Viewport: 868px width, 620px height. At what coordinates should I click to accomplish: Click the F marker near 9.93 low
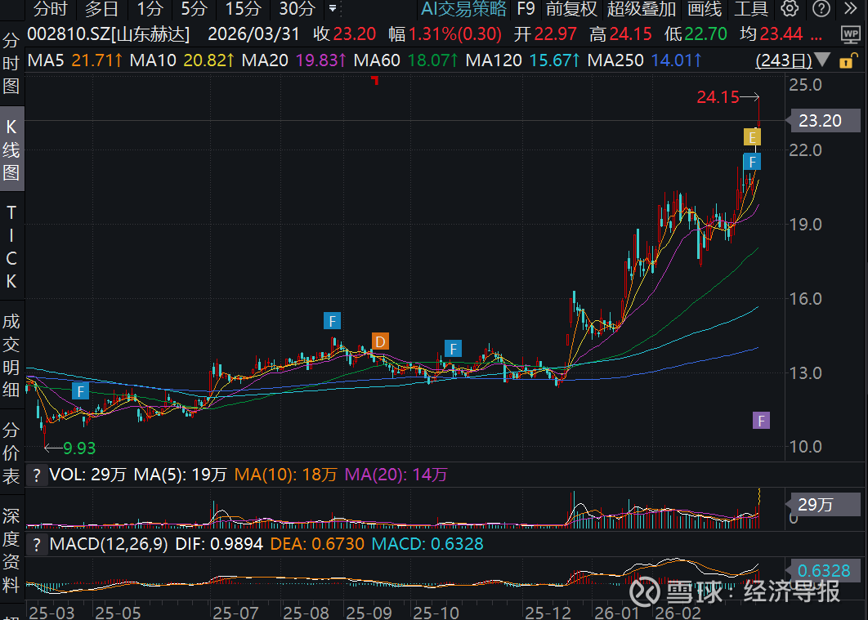[80, 391]
